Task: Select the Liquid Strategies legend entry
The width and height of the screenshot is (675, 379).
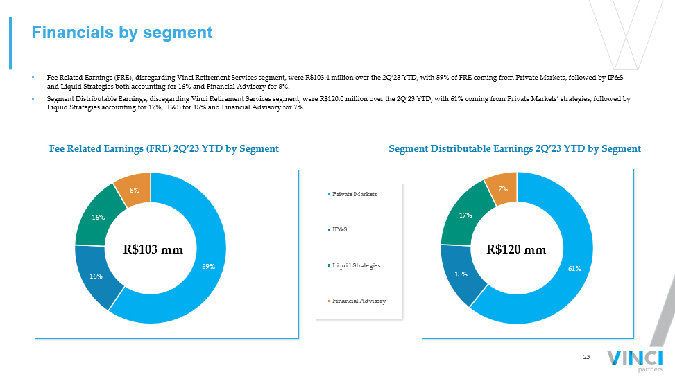Action: point(355,265)
